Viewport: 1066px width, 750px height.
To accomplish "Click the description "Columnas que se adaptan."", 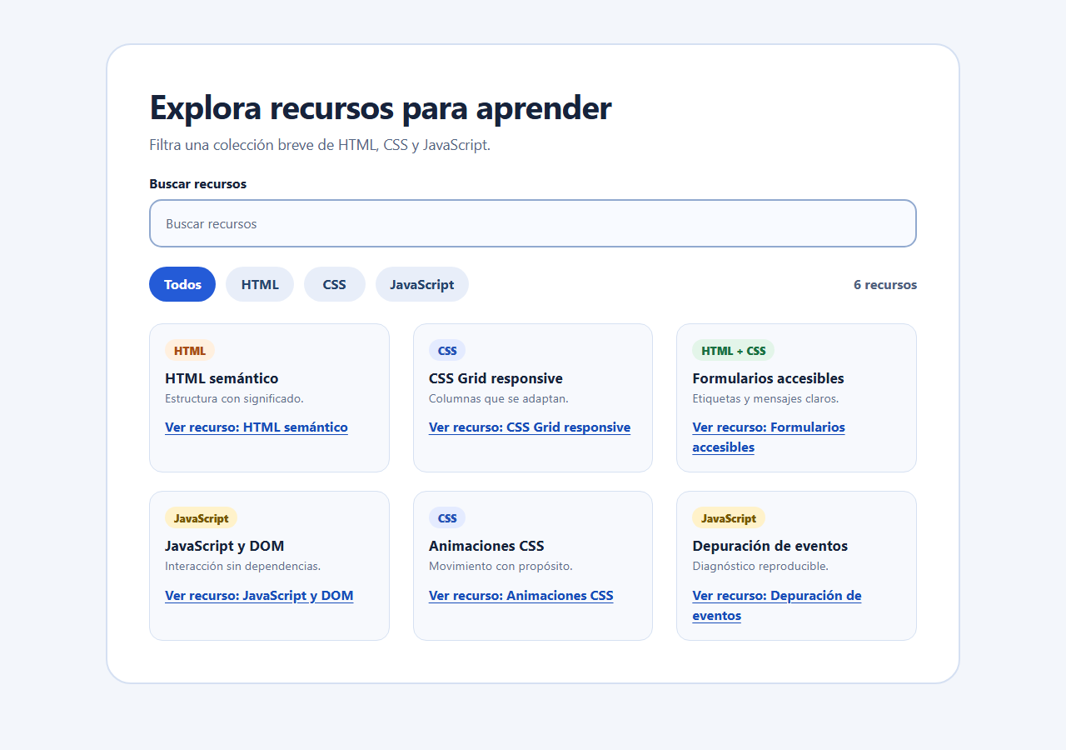I will [499, 398].
